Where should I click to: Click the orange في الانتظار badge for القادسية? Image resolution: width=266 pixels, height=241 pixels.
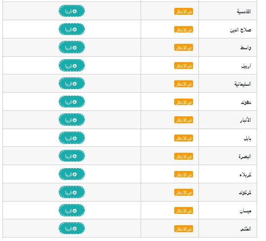184,11
